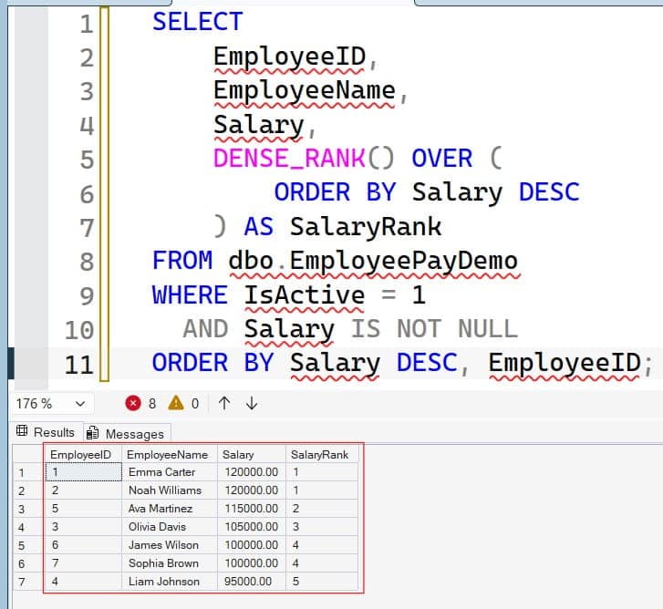The width and height of the screenshot is (663, 609).
Task: Select the EmployeeName column header
Action: click(x=170, y=454)
